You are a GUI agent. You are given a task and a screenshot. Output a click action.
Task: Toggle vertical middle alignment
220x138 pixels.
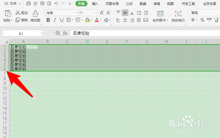click(x=125, y=13)
